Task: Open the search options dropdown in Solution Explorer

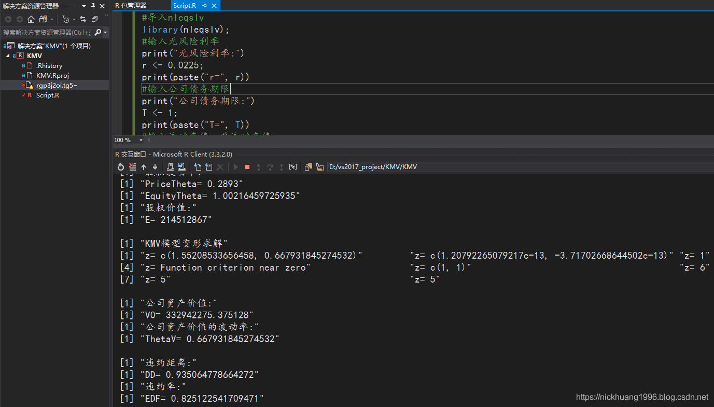Action: pyautogui.click(x=105, y=32)
